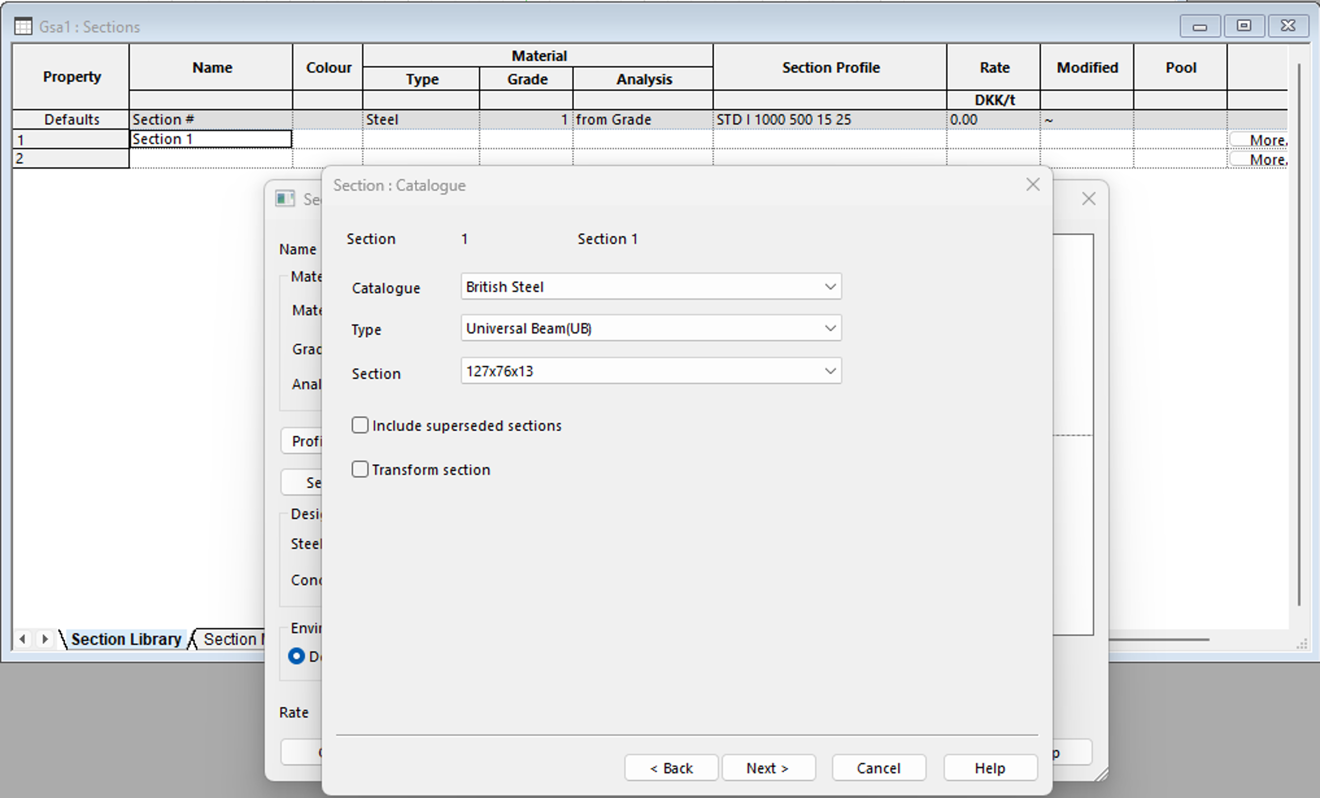This screenshot has height=798, width=1320.
Task: Minimize the Gsa1 Sections window
Action: click(x=1199, y=26)
